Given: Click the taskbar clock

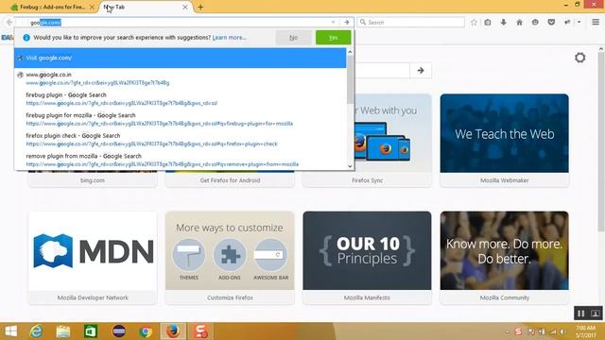Looking at the screenshot, I should tap(586, 331).
